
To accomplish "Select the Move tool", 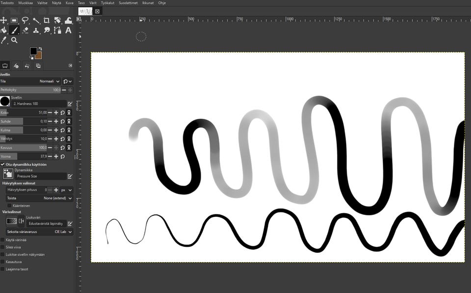I will click(x=3, y=20).
